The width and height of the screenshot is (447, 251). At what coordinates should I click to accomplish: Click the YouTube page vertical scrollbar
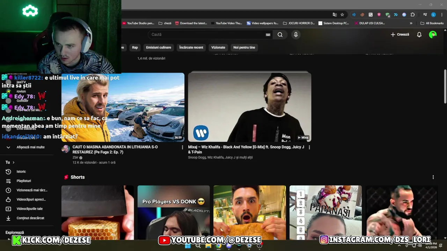(445, 86)
